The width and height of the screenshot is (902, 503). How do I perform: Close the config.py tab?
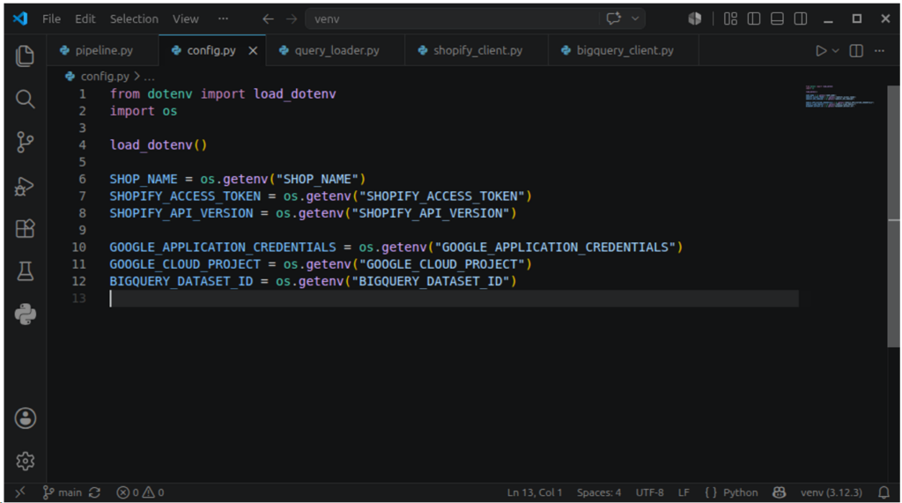pos(253,50)
